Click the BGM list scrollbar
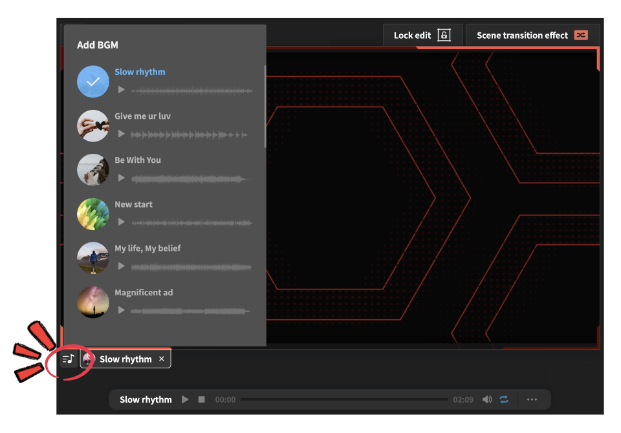This screenshot has width=621, height=433. click(265, 107)
